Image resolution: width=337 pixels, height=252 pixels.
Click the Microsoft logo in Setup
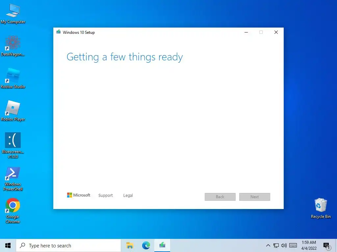point(79,195)
